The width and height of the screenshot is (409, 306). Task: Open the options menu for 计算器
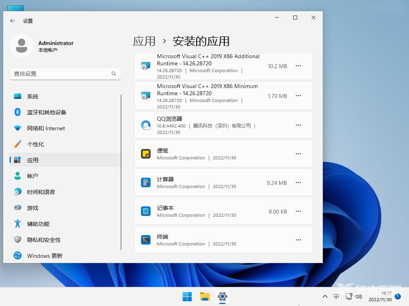click(x=298, y=182)
